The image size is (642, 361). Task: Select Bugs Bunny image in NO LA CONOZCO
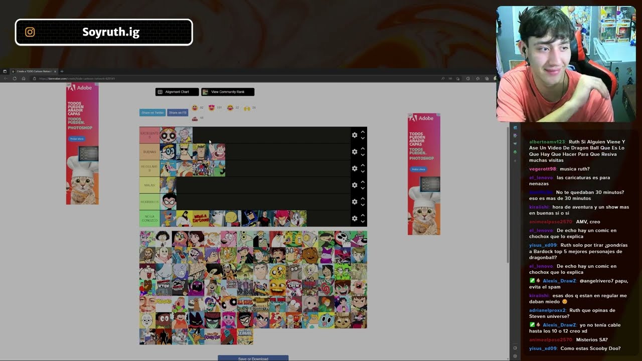coord(298,219)
